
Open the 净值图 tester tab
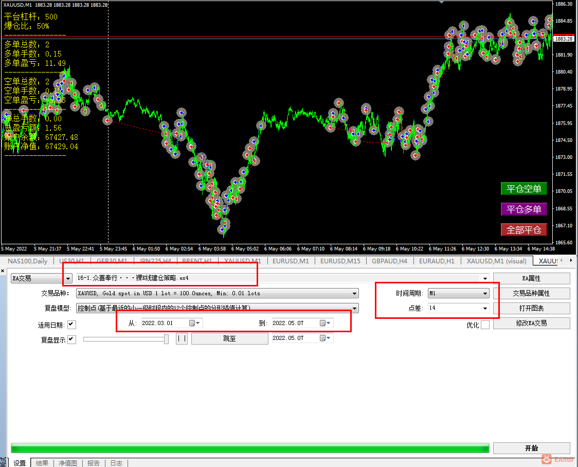[68, 463]
